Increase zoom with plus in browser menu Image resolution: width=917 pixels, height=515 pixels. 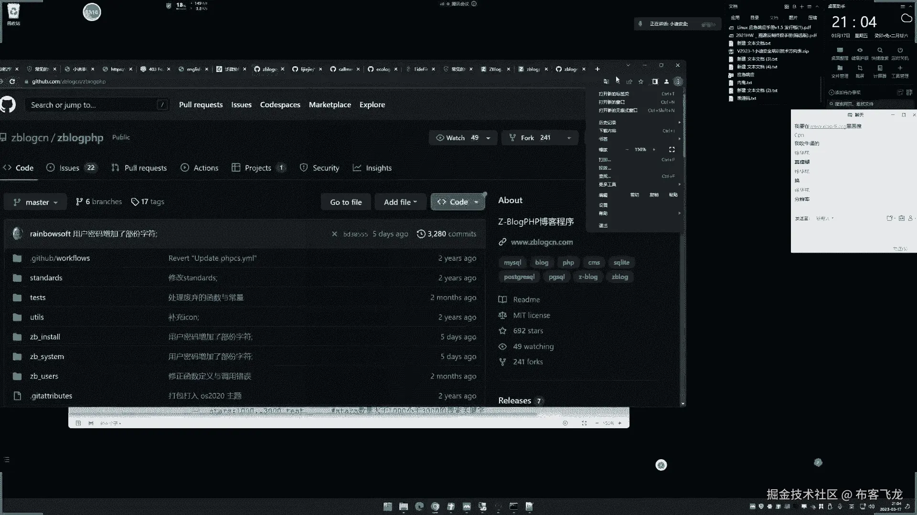654,149
